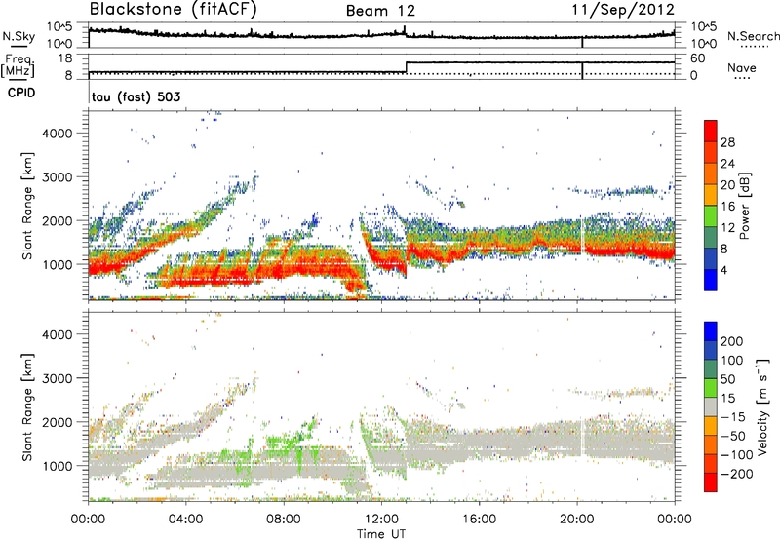Click the solid line sample under N.Sky
The image size is (780, 540).
tap(19, 47)
